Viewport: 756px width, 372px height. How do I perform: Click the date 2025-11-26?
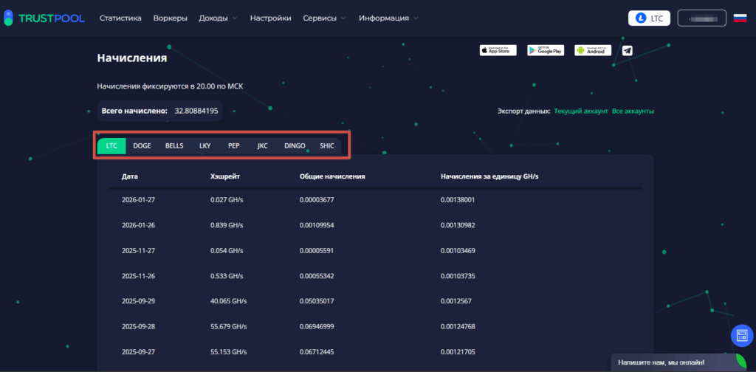click(x=138, y=276)
